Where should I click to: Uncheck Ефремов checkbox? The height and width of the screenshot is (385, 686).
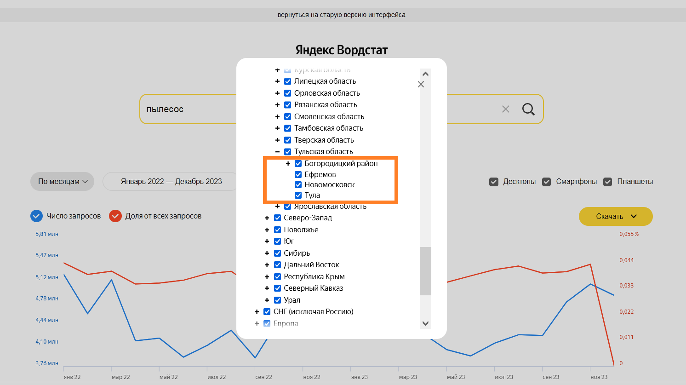(298, 174)
